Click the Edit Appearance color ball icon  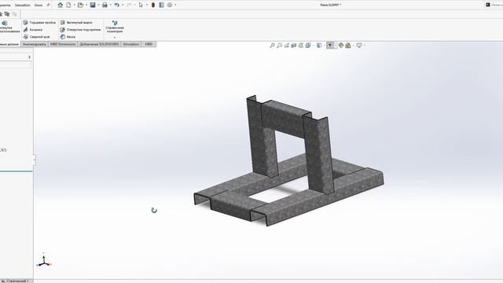tap(341, 46)
